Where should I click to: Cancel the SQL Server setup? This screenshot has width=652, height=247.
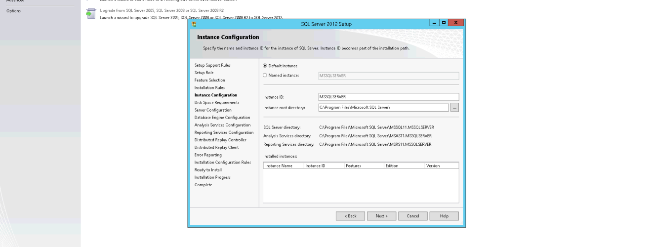[x=413, y=216]
